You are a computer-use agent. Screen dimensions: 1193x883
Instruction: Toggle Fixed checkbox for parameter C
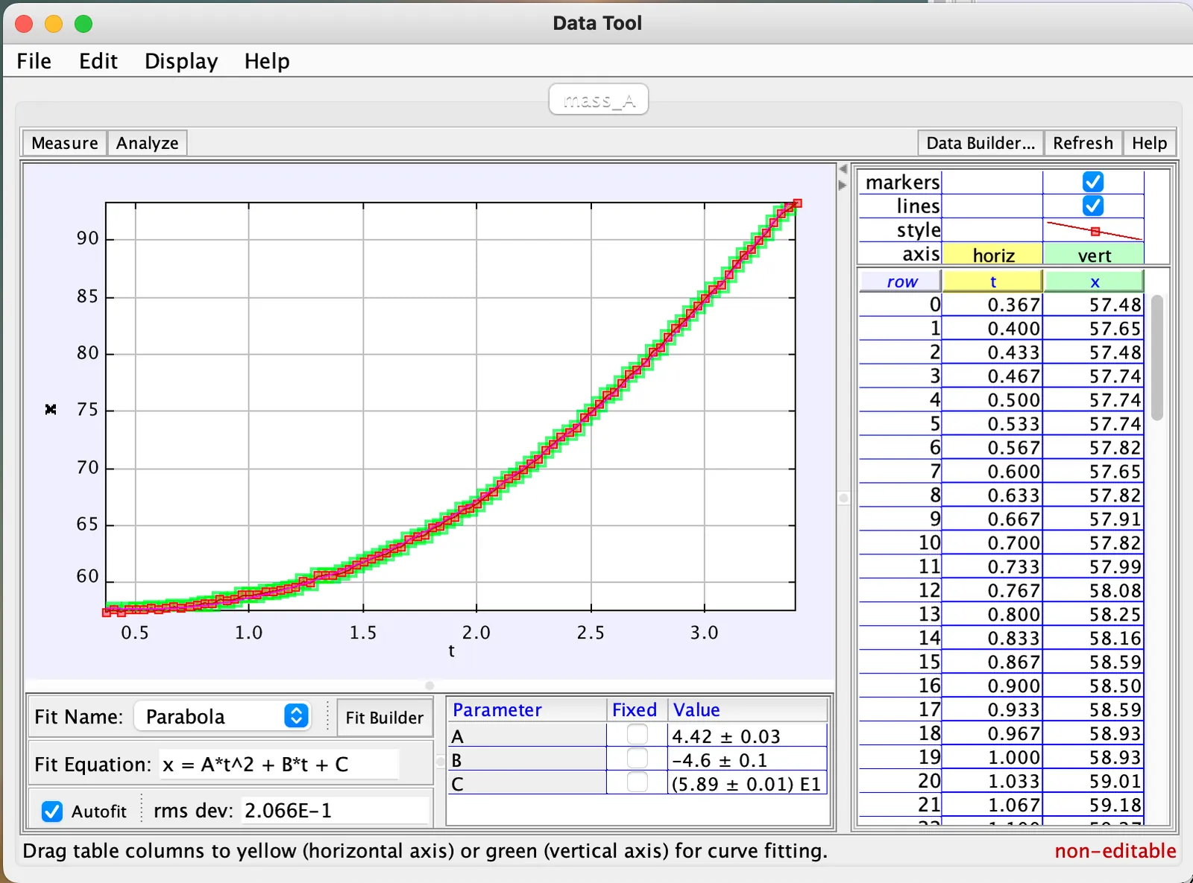[x=638, y=782]
